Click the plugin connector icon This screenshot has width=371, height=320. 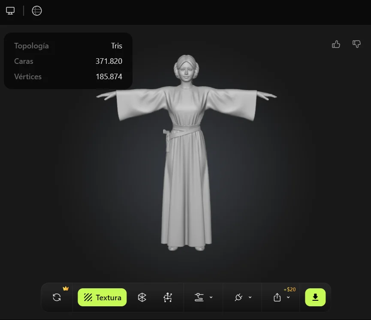(x=239, y=297)
